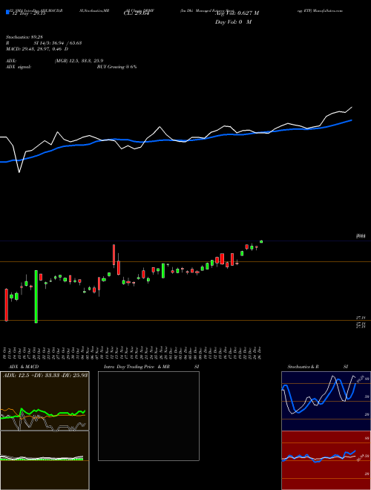Screen dimensions: 371x490
Task: Click the blue 12 Day legend square
Action: 7,12
